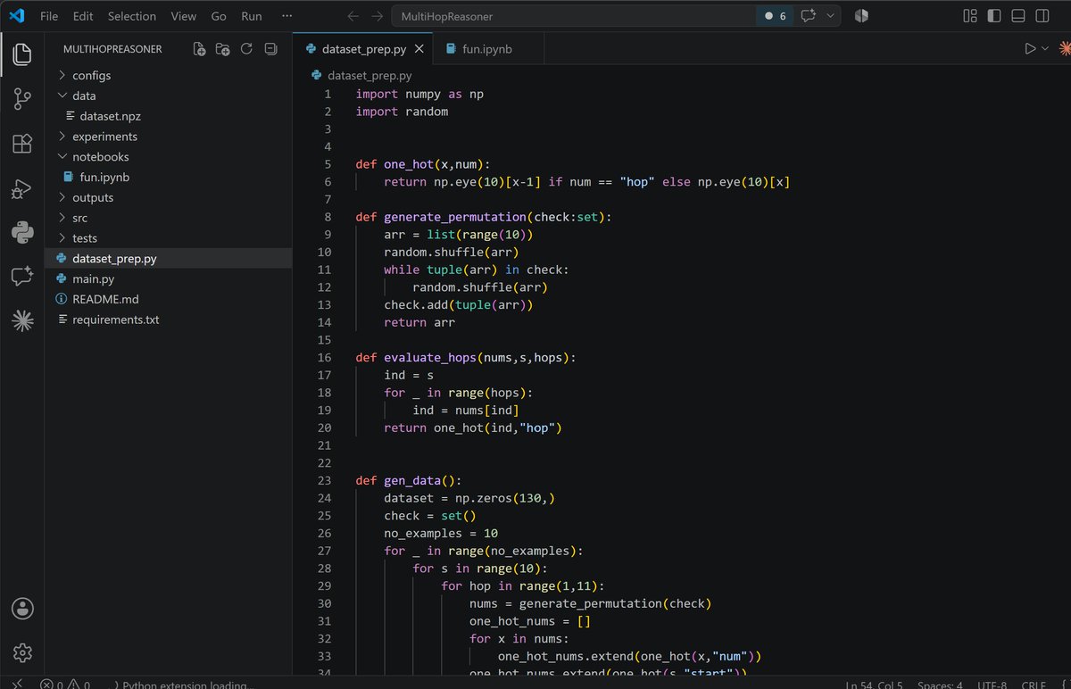Open the Python view in activity bar

(x=22, y=233)
